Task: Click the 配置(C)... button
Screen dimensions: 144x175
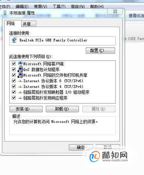Action: (100, 51)
